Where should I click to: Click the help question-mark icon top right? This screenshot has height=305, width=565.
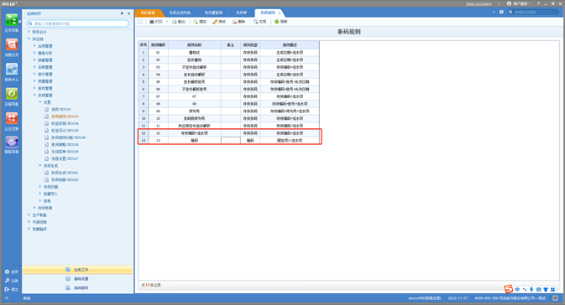pyautogui.click(x=501, y=12)
